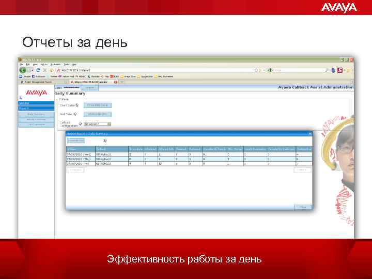Click the small icon below the Avaya sidebar logo
The height and width of the screenshot is (279, 372).
click(21, 98)
